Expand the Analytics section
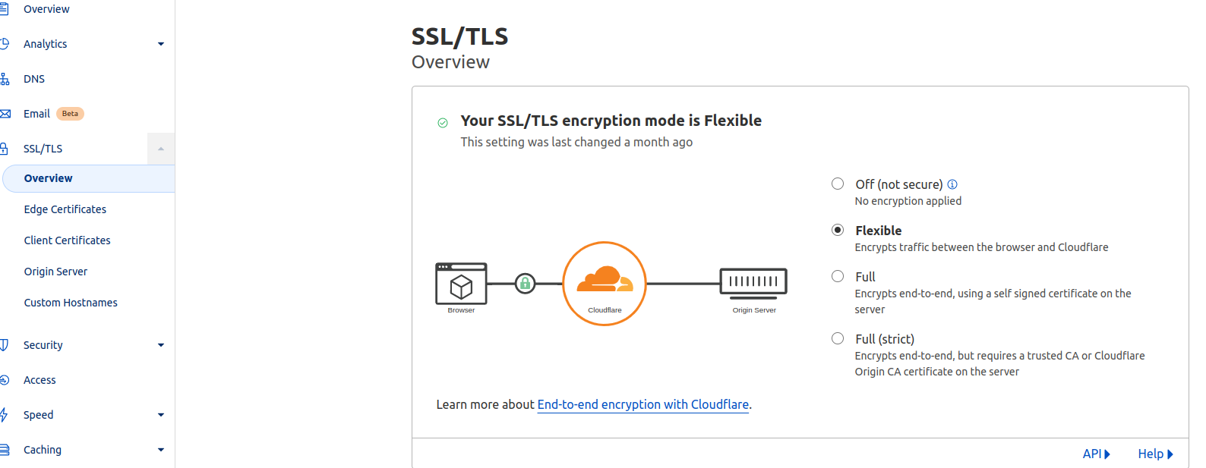The width and height of the screenshot is (1206, 468). pos(160,43)
